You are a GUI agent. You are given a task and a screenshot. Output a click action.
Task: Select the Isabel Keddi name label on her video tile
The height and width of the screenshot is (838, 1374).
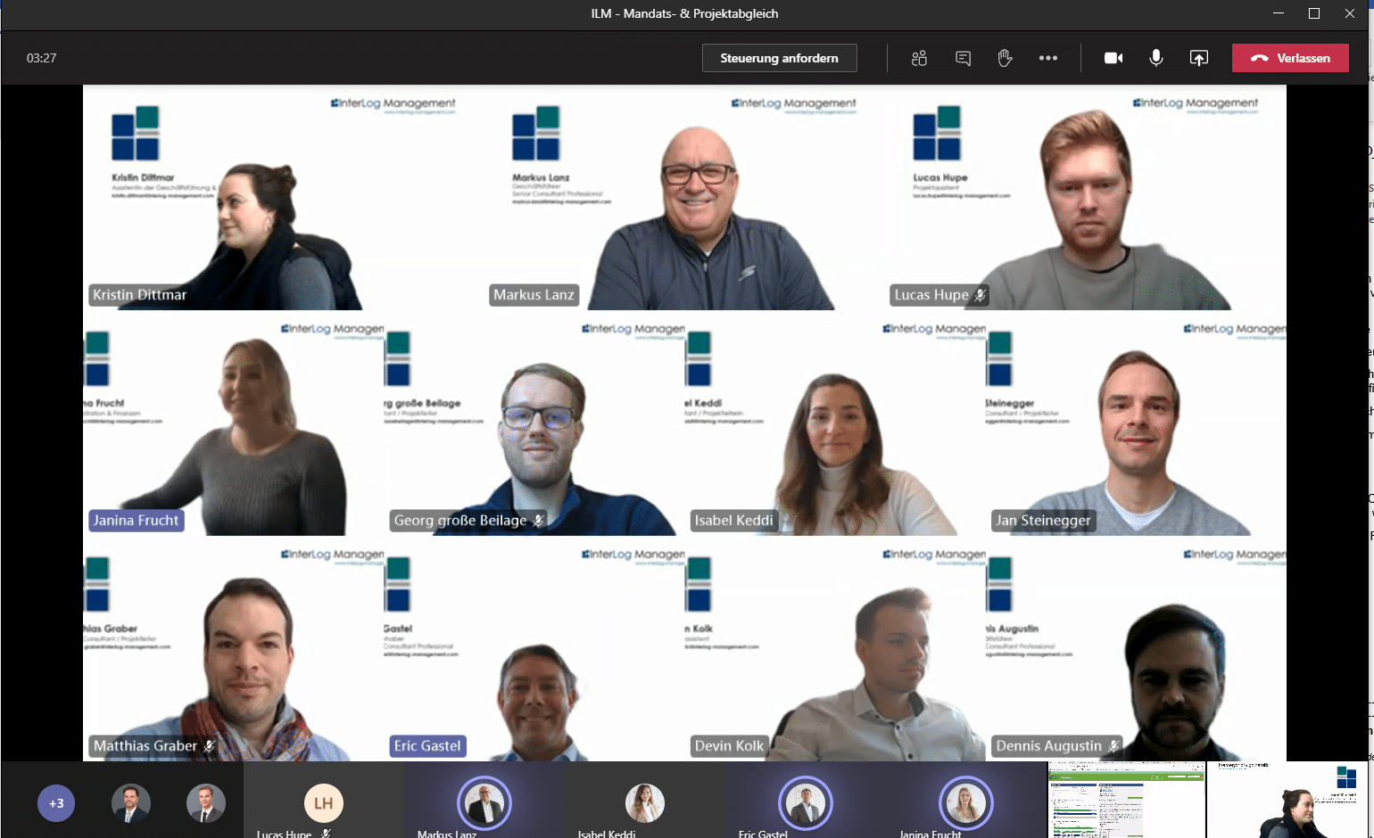coord(734,521)
